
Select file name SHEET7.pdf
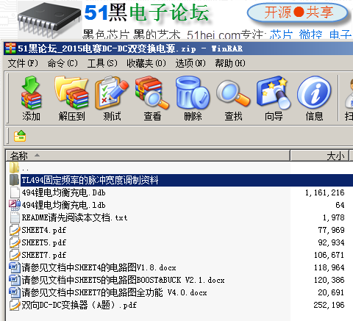44,255
